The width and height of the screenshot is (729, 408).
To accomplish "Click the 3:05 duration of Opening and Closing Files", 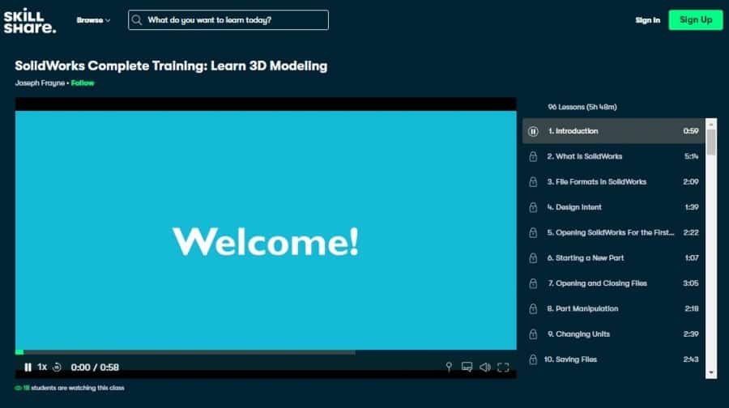I will [691, 283].
